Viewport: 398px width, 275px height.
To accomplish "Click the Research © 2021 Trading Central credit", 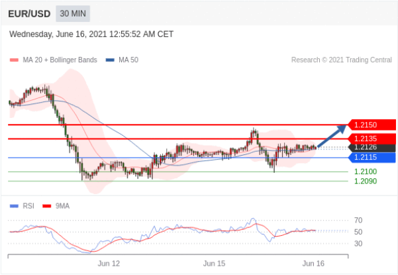I will coord(342,60).
